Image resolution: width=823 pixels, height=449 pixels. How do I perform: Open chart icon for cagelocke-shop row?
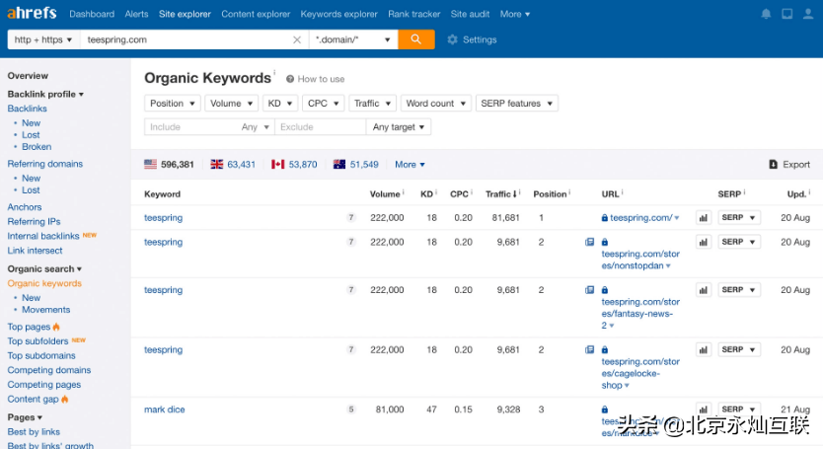pyautogui.click(x=704, y=349)
